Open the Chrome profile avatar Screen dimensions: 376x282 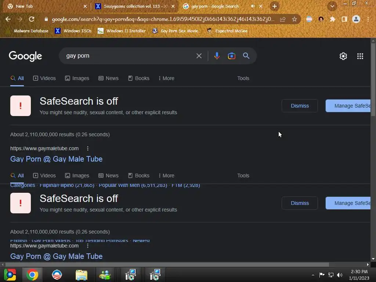[x=356, y=19]
